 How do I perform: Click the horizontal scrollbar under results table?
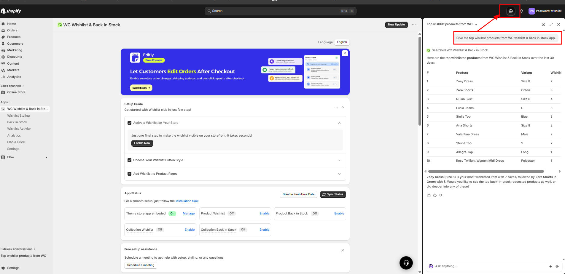(x=486, y=172)
